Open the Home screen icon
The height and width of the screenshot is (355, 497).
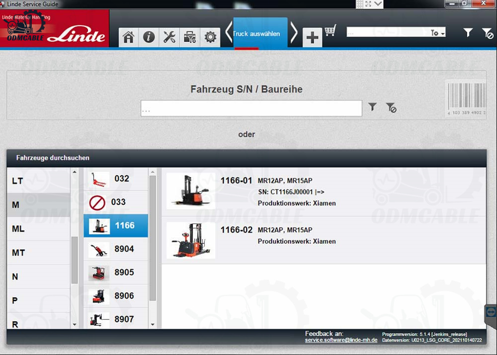(128, 37)
